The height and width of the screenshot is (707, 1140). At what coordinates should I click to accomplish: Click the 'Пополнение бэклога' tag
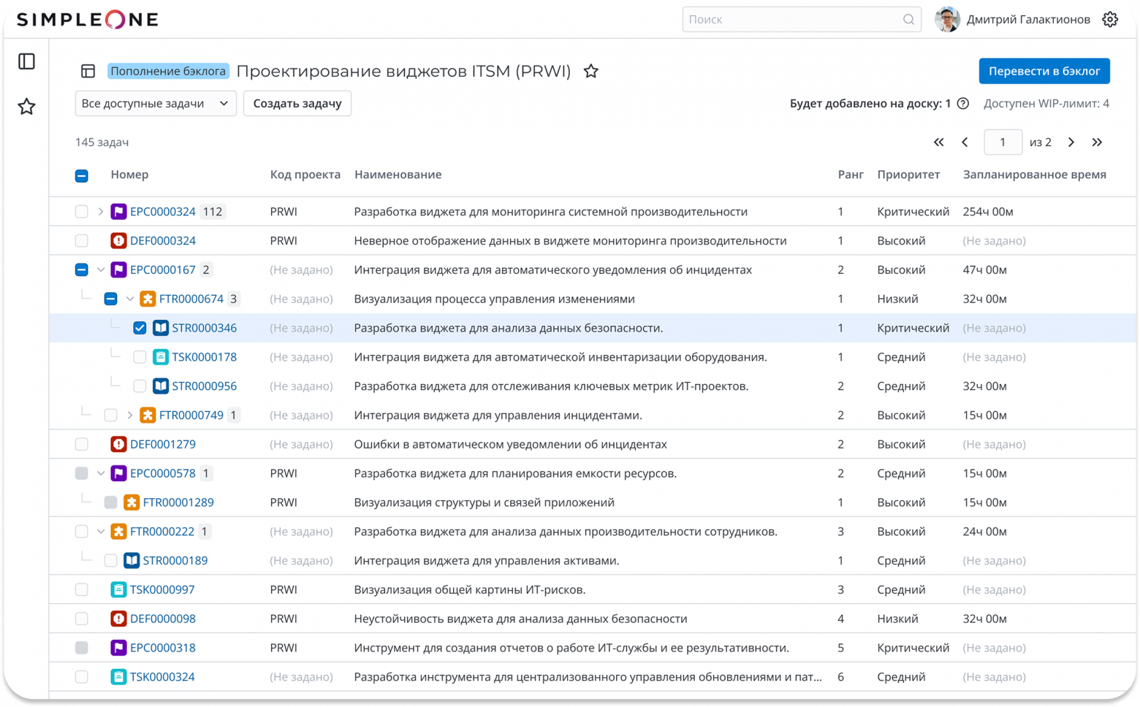[x=168, y=71]
